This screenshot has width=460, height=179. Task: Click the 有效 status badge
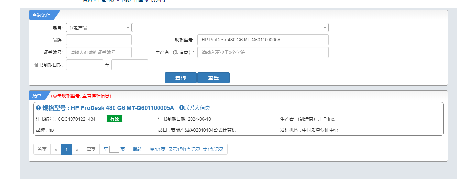115,119
